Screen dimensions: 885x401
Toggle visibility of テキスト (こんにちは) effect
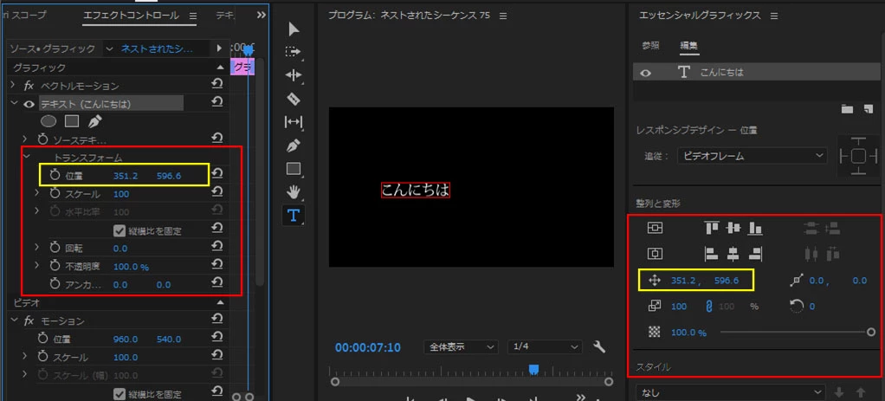[x=29, y=104]
